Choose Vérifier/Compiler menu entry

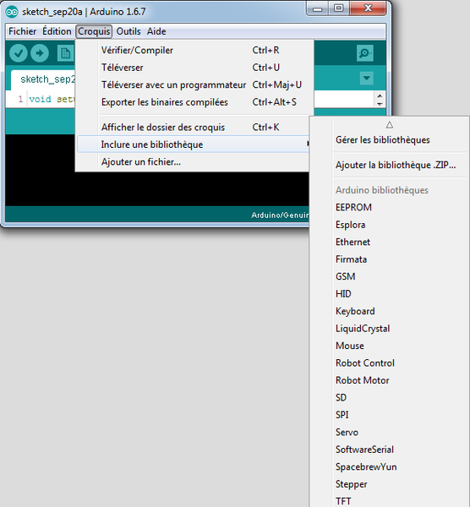coord(194,50)
